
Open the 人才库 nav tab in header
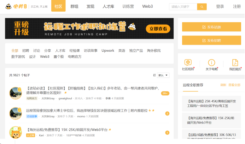tap(108, 6)
